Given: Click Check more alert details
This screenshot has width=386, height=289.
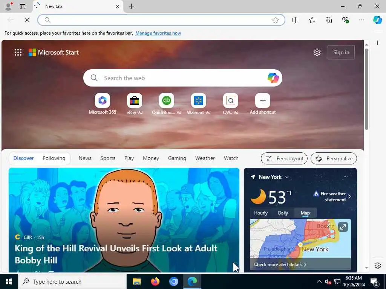Looking at the screenshot, I should pos(280,265).
